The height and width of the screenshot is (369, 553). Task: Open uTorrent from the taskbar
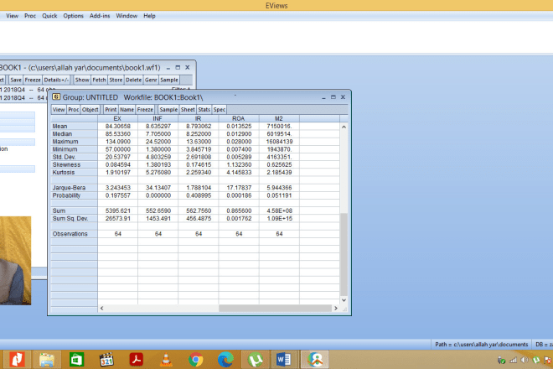256,360
